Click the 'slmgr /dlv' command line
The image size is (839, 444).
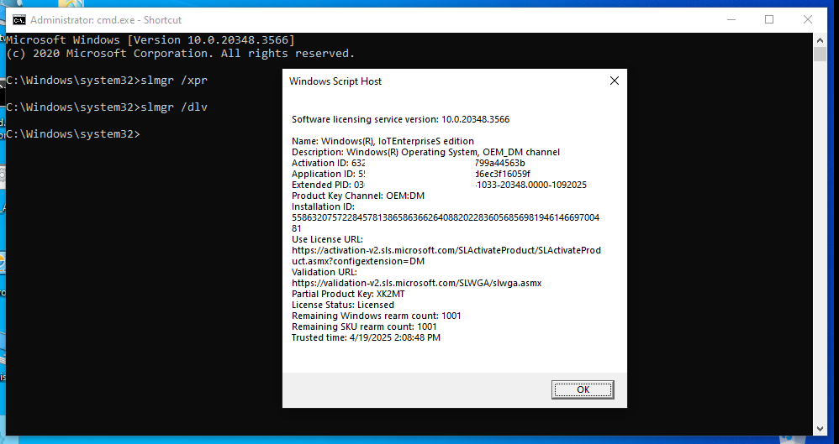107,107
